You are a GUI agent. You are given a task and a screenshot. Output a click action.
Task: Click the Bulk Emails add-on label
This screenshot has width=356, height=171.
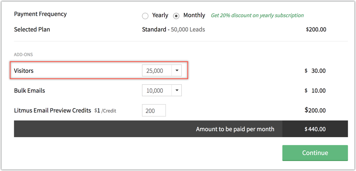pyautogui.click(x=29, y=90)
